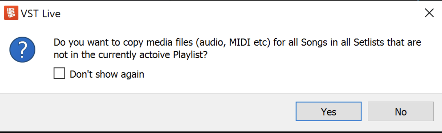Click the word "MIDI" in the message
Viewport: 442px width, 133px height.
[237, 43]
